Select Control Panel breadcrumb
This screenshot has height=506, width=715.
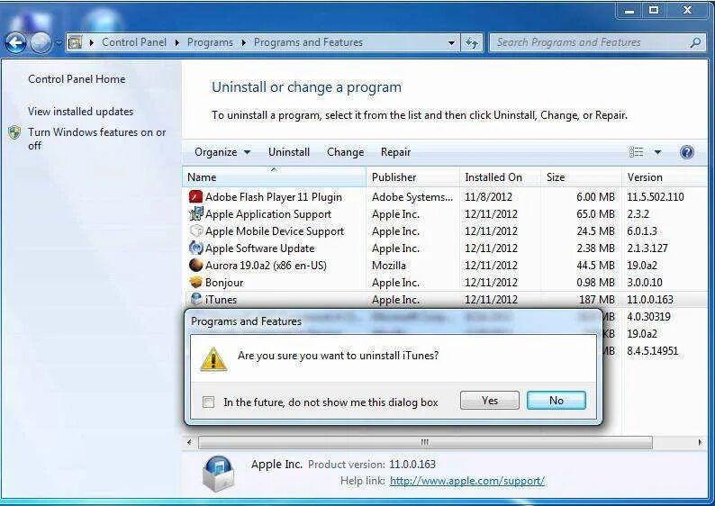point(134,42)
